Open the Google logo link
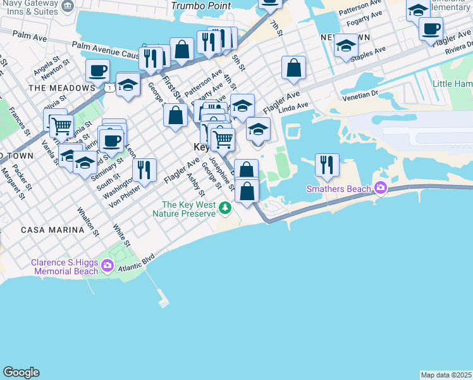The image size is (473, 380). (x=21, y=372)
